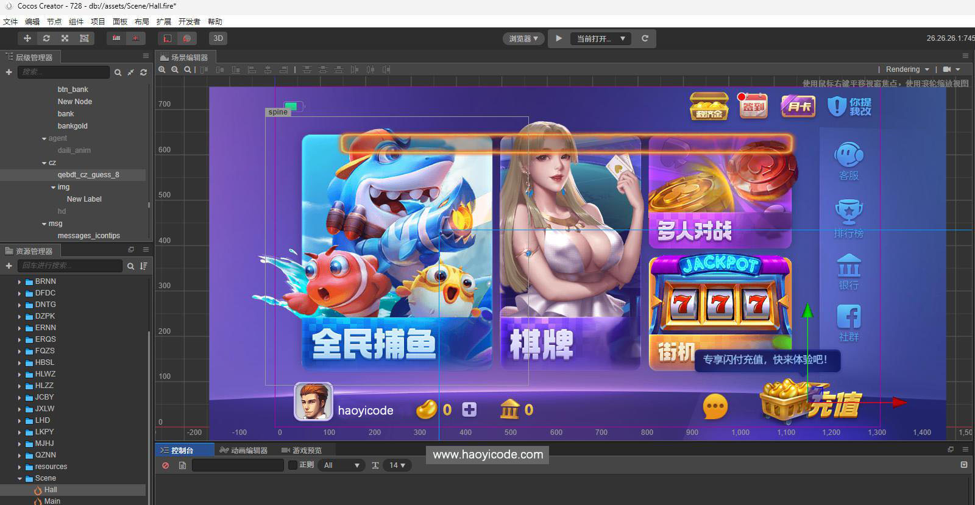Open the Rendering mode dropdown
This screenshot has height=505, width=975.
click(907, 69)
